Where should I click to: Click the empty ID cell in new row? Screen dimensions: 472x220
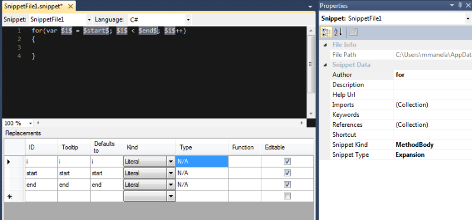coord(41,196)
